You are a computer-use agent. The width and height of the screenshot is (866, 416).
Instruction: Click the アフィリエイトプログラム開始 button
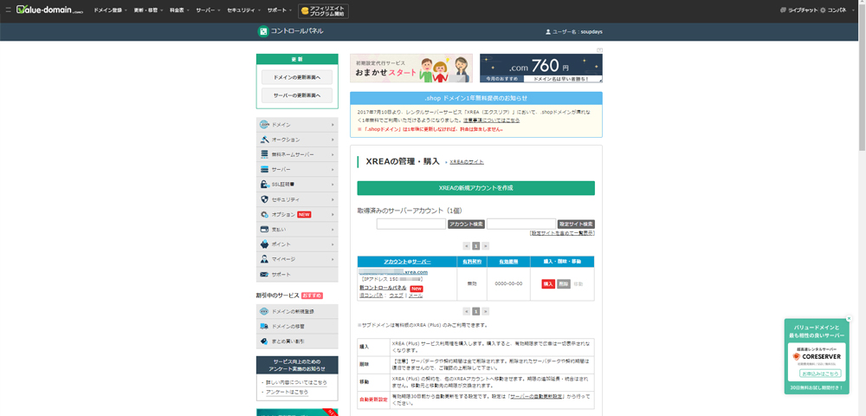click(x=324, y=11)
